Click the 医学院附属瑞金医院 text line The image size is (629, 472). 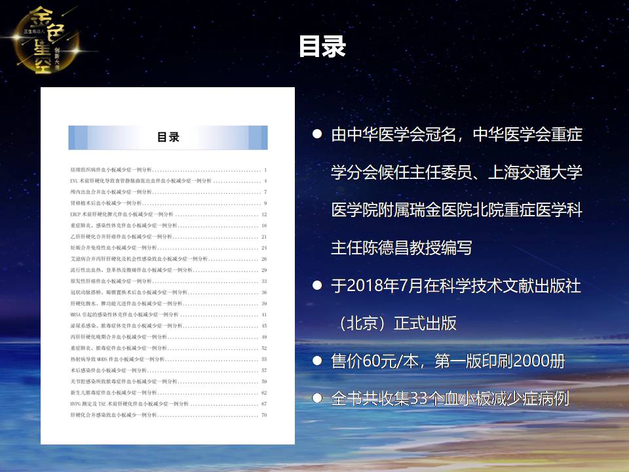pyautogui.click(x=457, y=211)
